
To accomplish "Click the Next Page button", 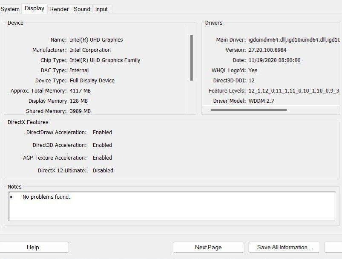I will pyautogui.click(x=208, y=247).
